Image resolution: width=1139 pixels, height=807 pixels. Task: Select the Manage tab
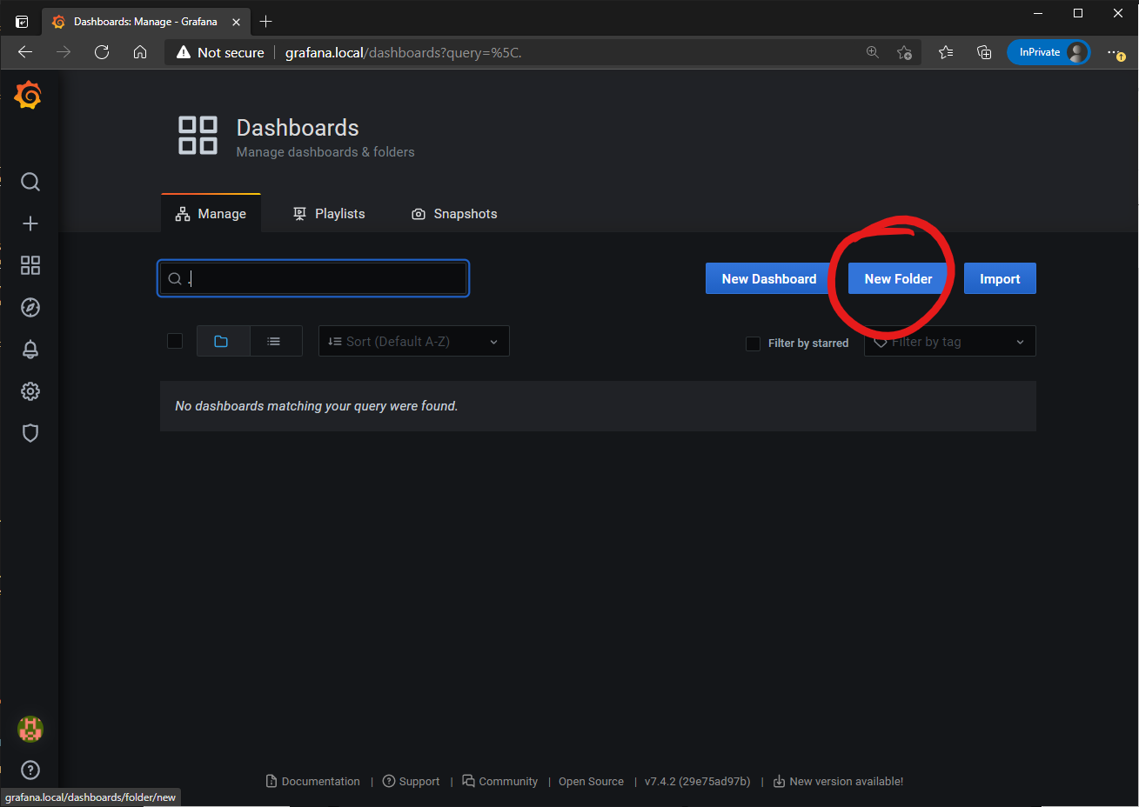(211, 213)
